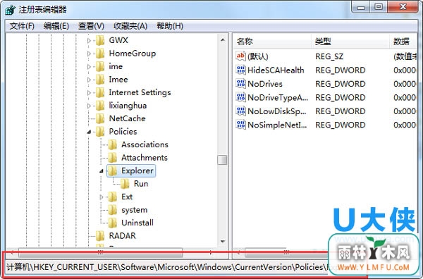Select the system folder icon
Screen dimensions: 423x279
click(113, 210)
